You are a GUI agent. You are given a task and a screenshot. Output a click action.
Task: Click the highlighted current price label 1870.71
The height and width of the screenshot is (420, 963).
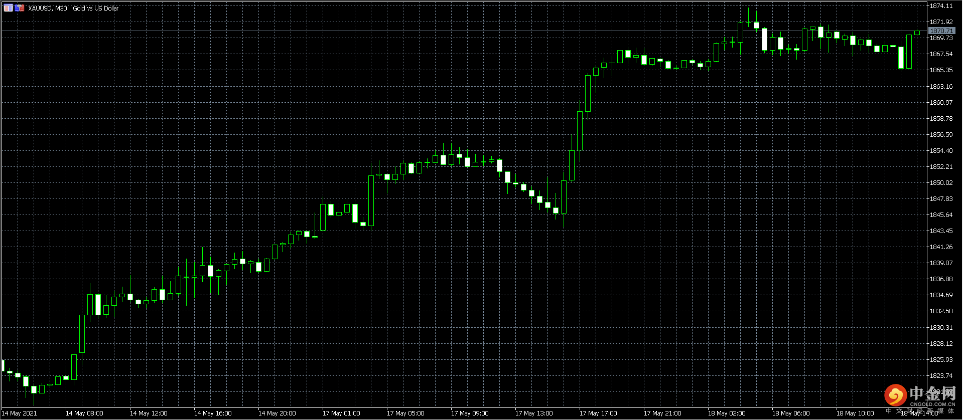tap(941, 31)
